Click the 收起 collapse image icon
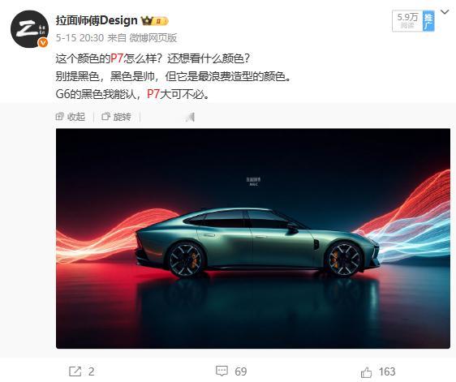Image resolution: width=456 pixels, height=382 pixels. pyautogui.click(x=59, y=116)
